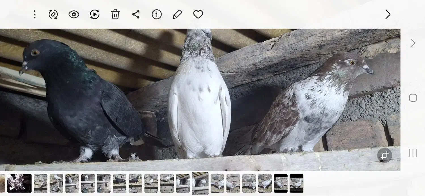This screenshot has height=196, width=425.
Task: Tap the rotate screen icon
Action: coord(53,14)
